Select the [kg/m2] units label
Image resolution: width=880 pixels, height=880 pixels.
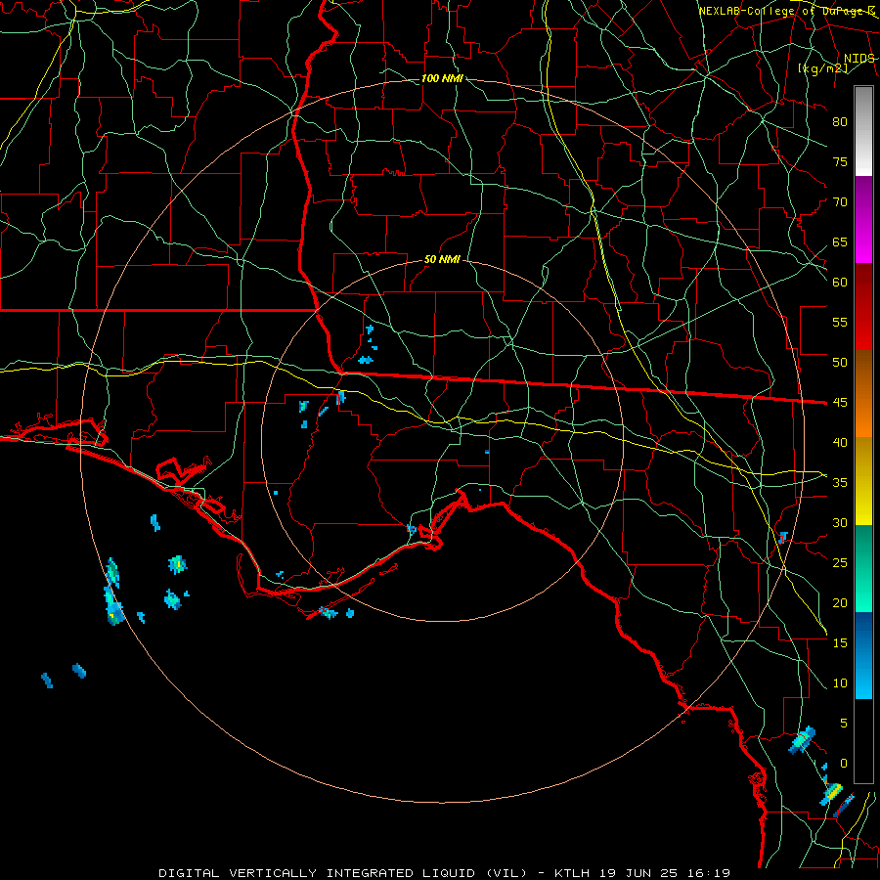click(x=822, y=68)
